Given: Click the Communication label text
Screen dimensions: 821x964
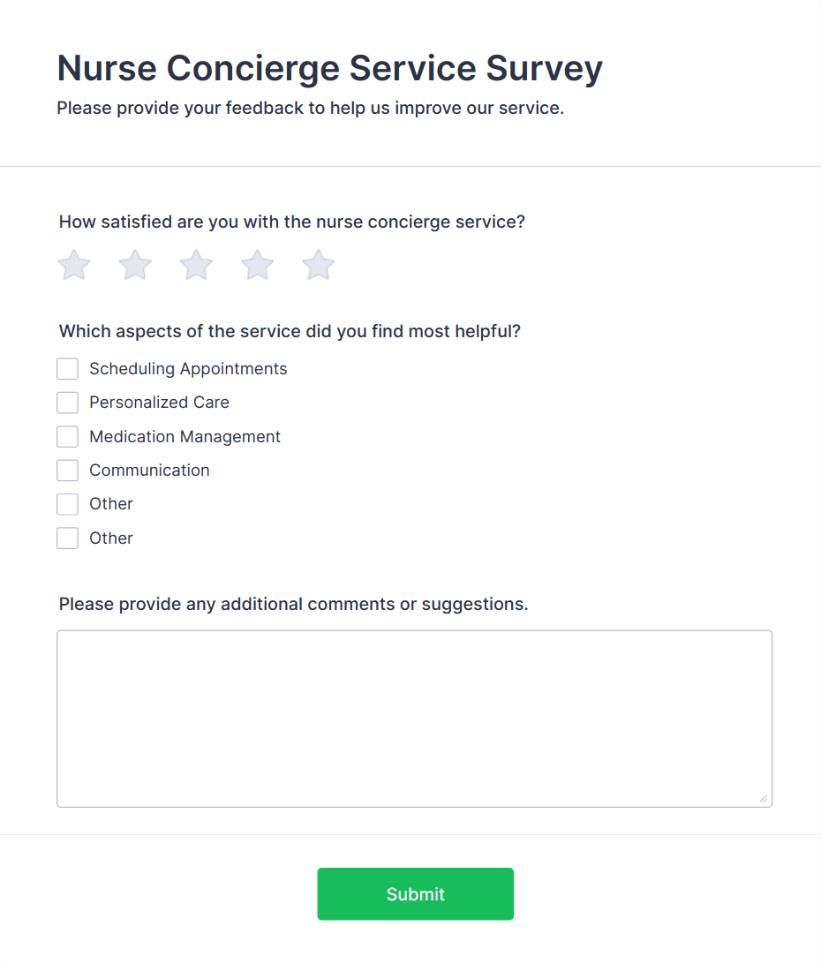Looking at the screenshot, I should [x=148, y=470].
